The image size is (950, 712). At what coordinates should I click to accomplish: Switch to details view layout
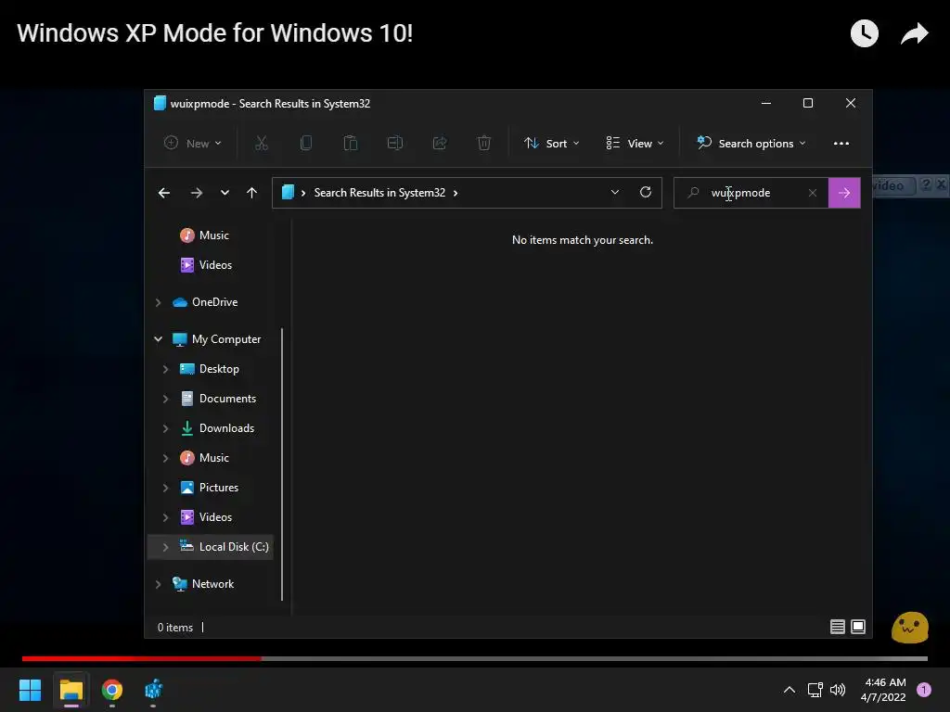[838, 627]
